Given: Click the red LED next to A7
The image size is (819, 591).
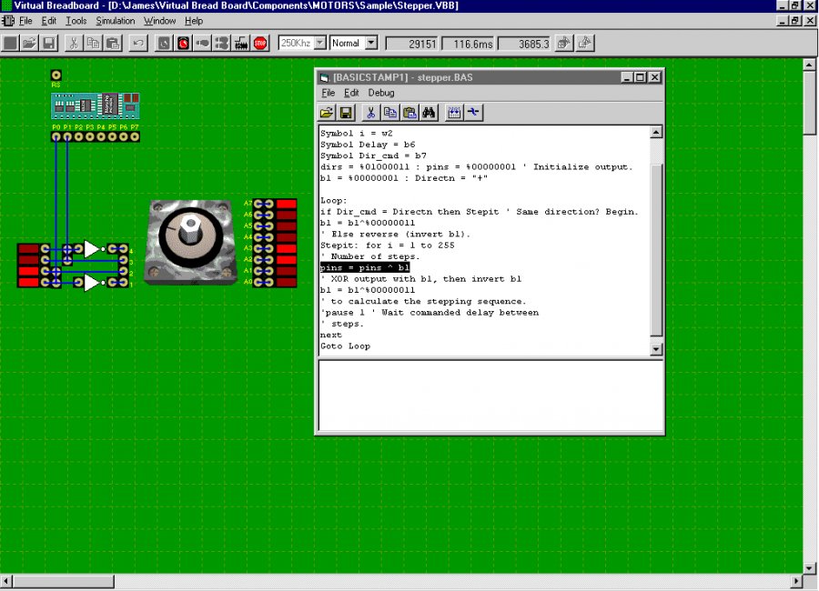Looking at the screenshot, I should (287, 204).
